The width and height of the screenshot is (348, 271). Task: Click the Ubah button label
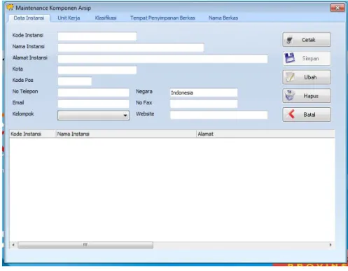click(310, 77)
